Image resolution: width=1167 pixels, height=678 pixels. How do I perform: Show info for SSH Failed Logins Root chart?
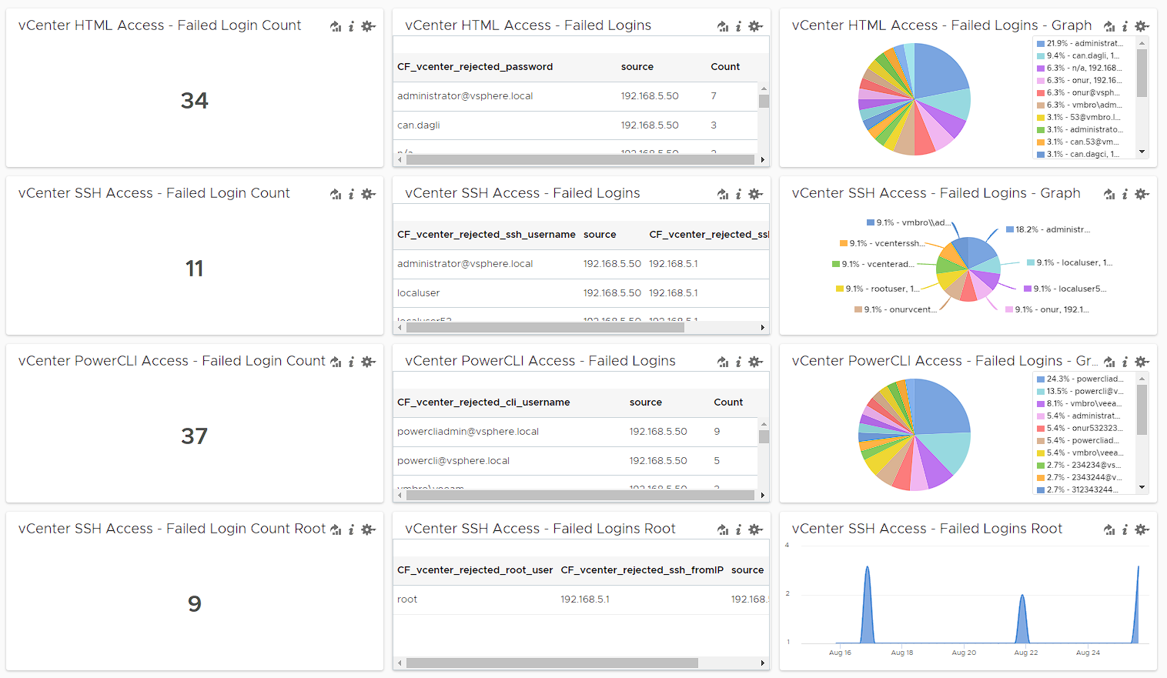(x=1125, y=529)
